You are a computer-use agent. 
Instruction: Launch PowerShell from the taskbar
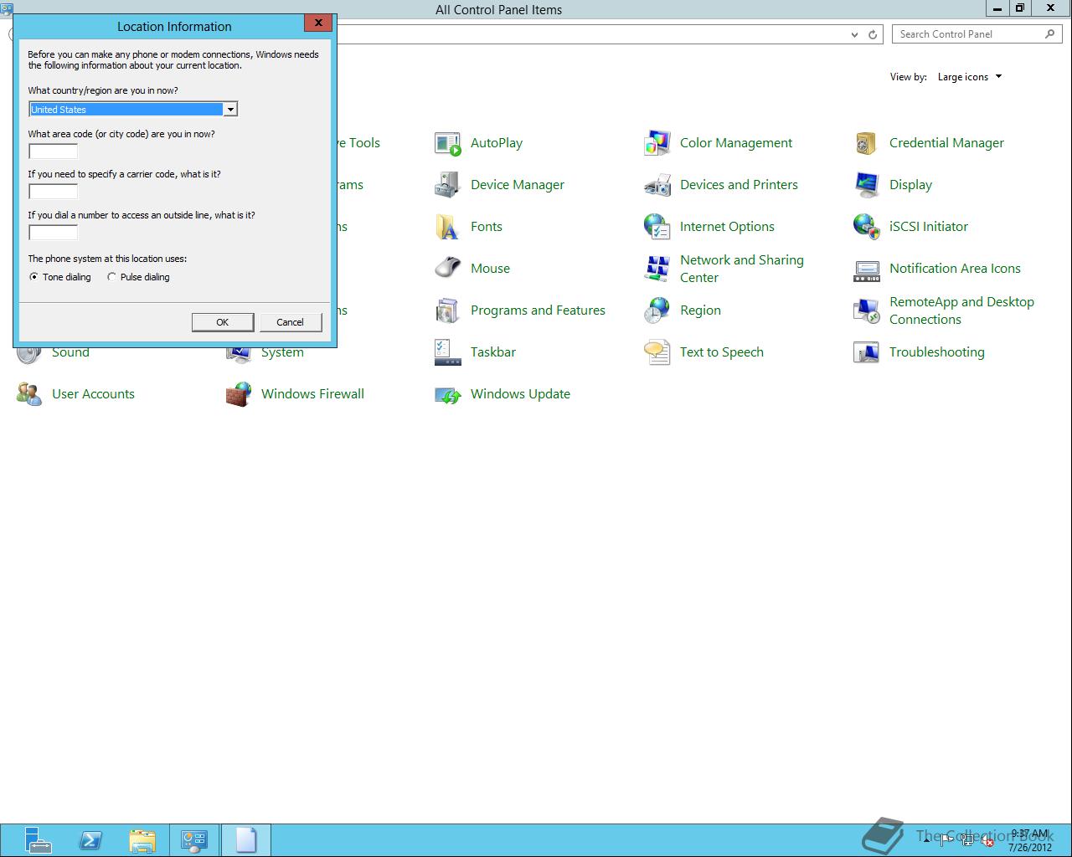(x=90, y=840)
